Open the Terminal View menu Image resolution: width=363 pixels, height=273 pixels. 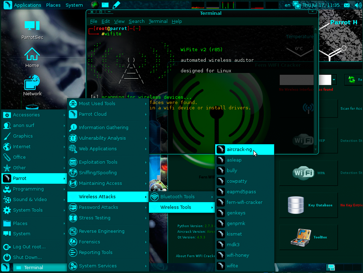tap(119, 22)
